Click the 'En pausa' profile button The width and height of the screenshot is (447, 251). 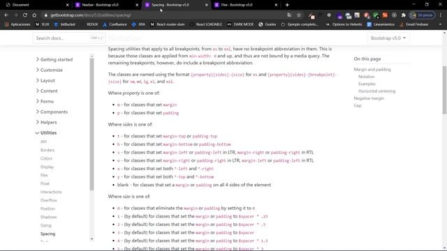[422, 15]
